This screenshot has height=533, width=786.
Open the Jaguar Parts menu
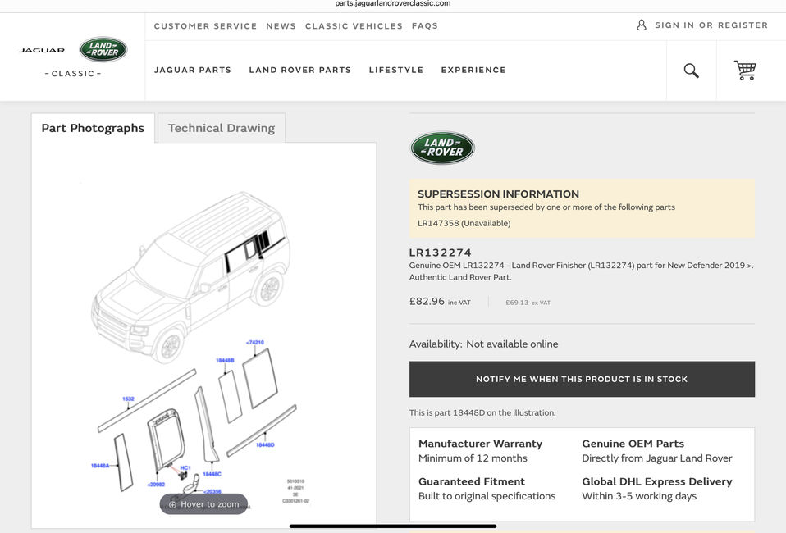pyautogui.click(x=193, y=71)
